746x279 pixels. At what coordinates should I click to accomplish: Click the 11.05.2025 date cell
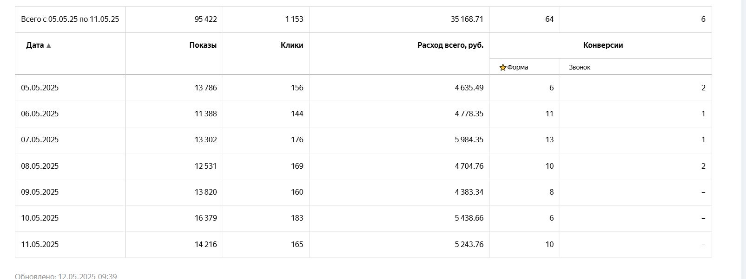(40, 244)
